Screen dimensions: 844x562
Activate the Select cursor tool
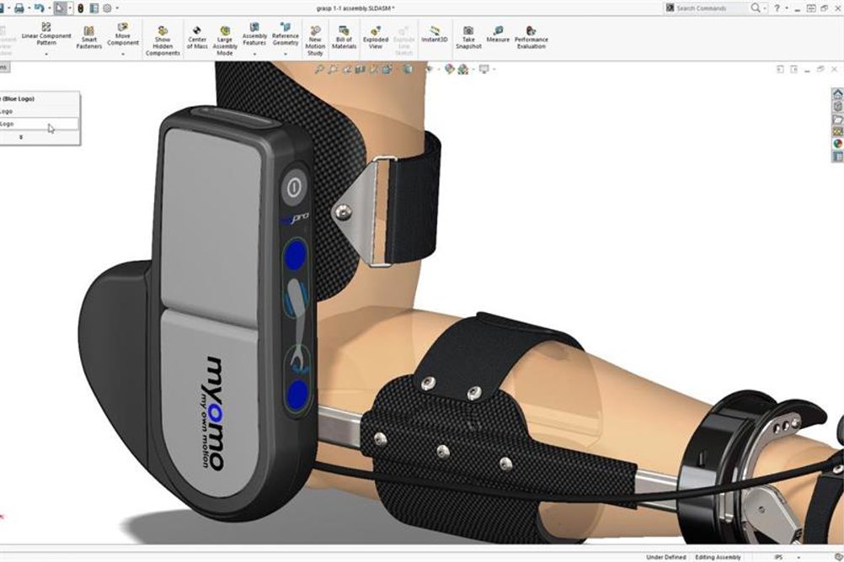point(59,8)
